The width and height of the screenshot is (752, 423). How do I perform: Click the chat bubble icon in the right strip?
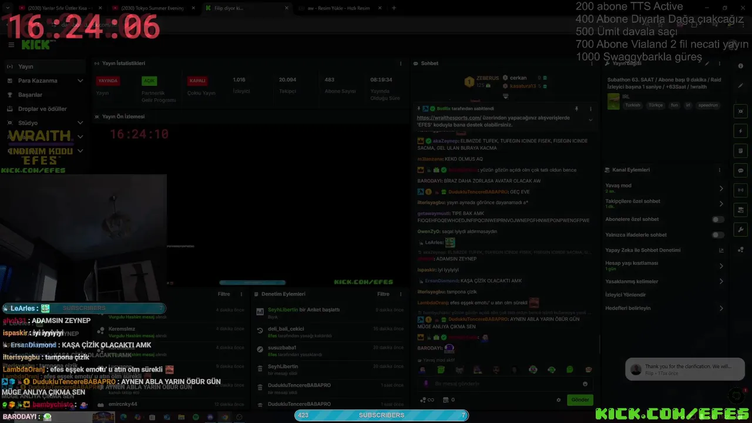[741, 170]
